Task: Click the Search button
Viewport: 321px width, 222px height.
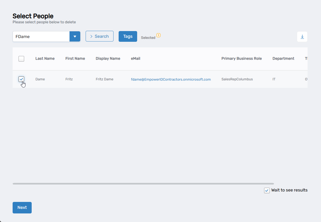Action: click(x=99, y=36)
